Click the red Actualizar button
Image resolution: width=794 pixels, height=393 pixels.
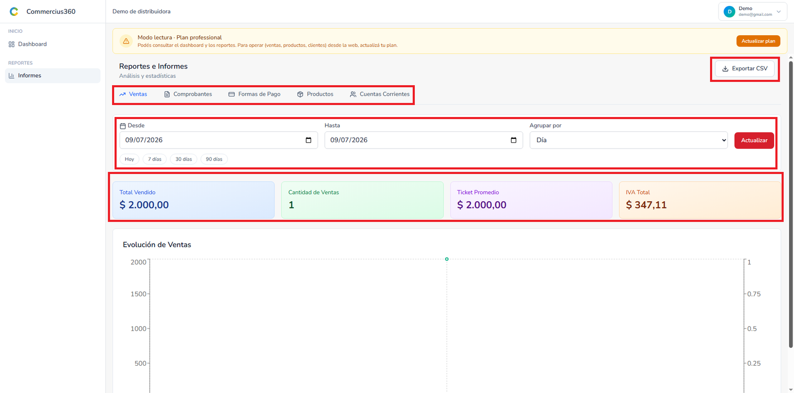[x=754, y=140]
